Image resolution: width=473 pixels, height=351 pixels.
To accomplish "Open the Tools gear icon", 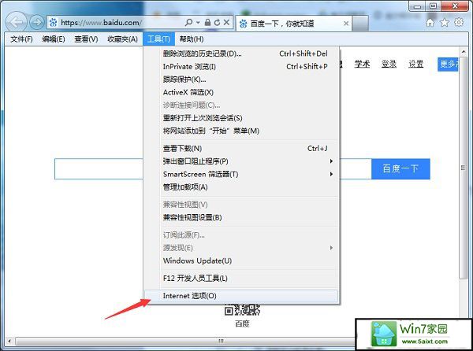I will pos(459,22).
